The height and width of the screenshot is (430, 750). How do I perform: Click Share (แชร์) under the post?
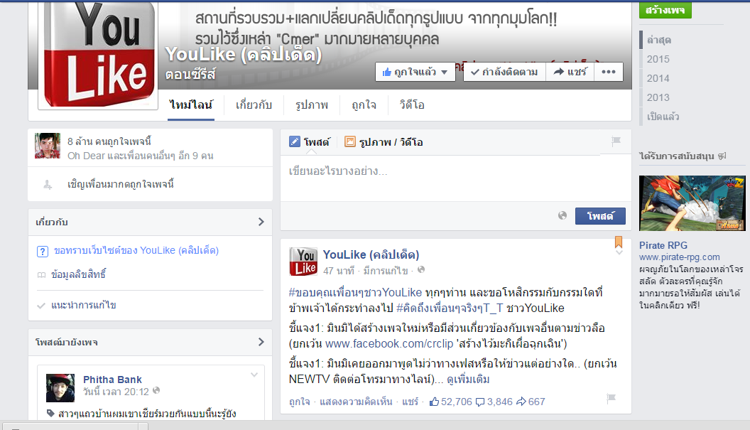(410, 402)
